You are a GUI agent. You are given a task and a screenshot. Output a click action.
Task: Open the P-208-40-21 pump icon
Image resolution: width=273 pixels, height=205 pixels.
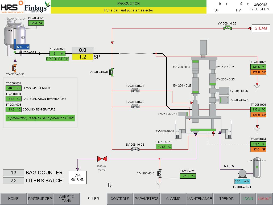coord(242,174)
